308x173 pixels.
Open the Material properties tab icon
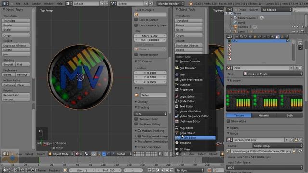[x=273, y=37]
